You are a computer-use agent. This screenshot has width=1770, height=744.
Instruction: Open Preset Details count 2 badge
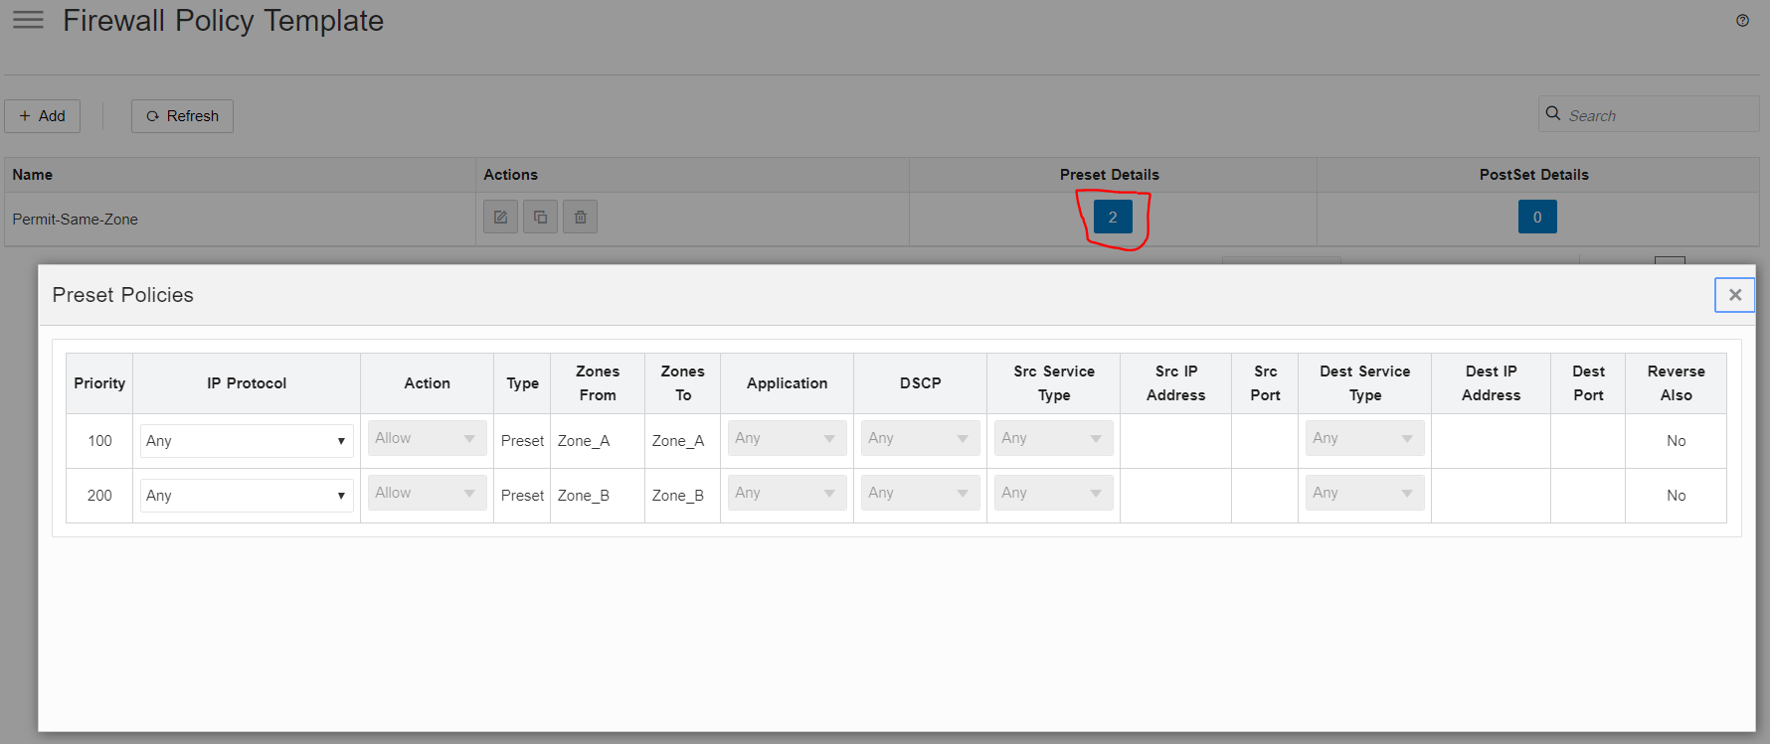[1113, 217]
